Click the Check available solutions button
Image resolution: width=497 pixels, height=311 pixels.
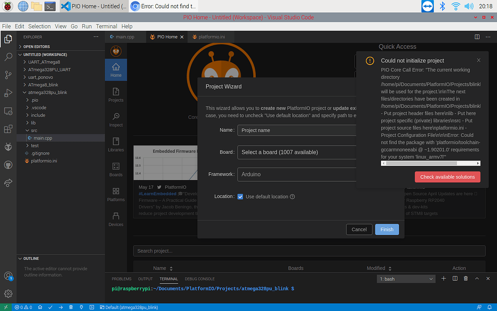tap(447, 177)
